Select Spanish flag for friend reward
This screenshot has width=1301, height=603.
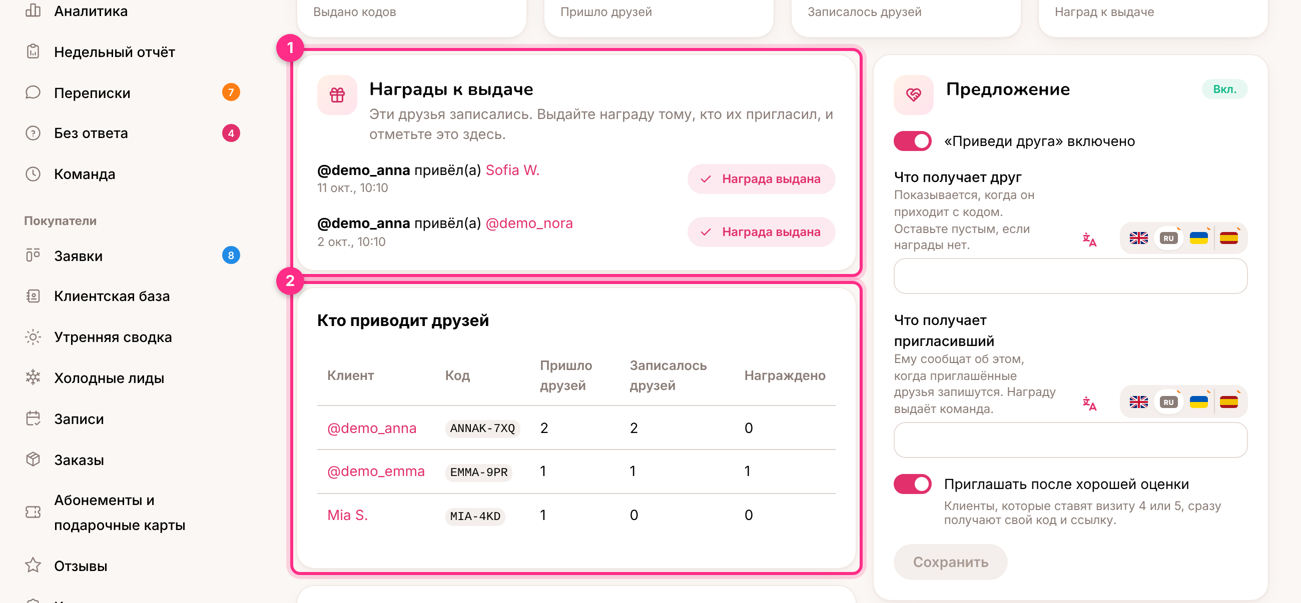point(1228,237)
